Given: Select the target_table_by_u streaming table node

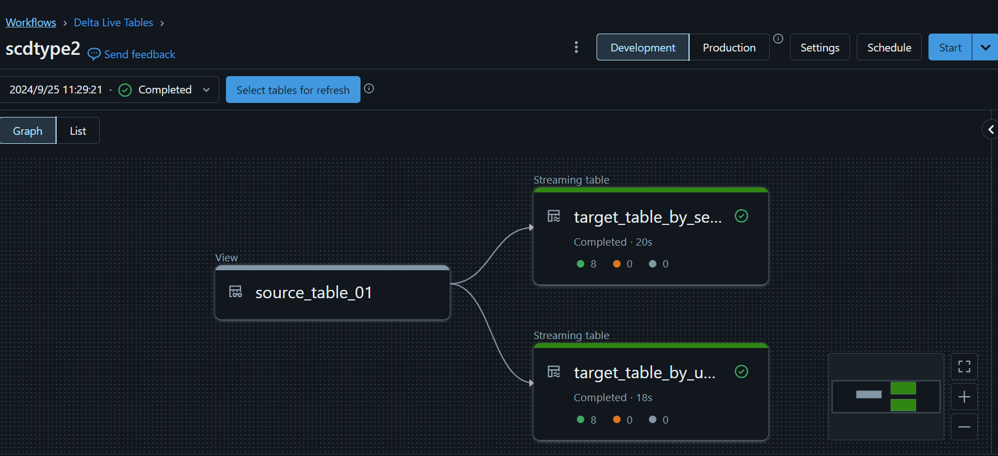Looking at the screenshot, I should click(x=651, y=392).
